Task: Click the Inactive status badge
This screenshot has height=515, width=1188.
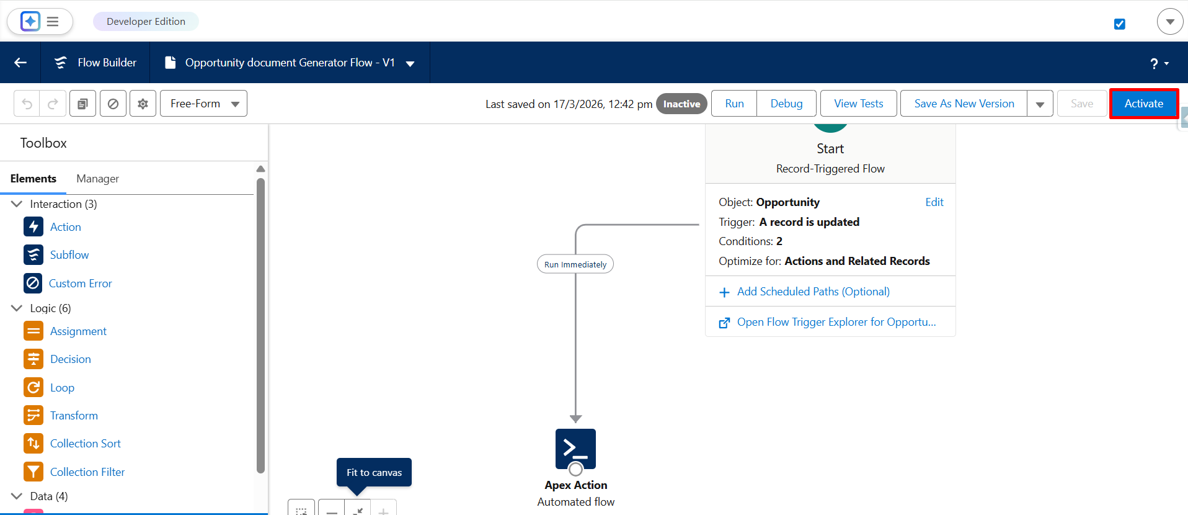Action: tap(681, 104)
